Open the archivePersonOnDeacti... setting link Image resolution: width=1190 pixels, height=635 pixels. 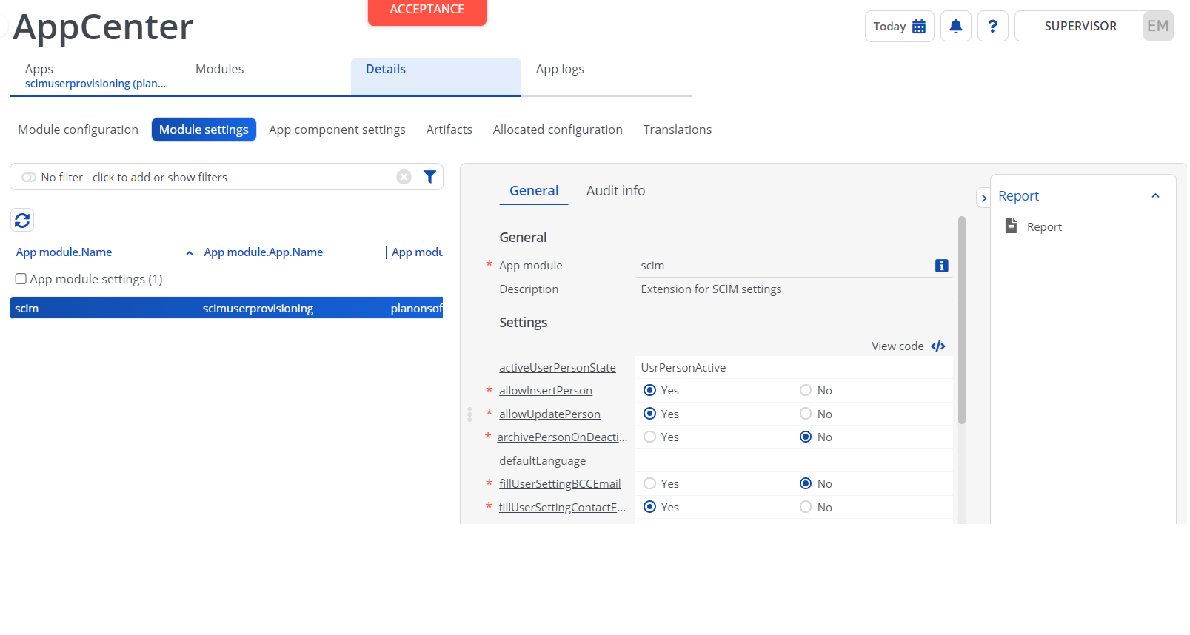[562, 437]
